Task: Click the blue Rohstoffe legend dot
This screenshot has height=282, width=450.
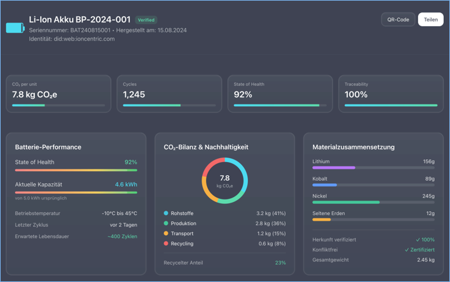Action: pyautogui.click(x=166, y=213)
